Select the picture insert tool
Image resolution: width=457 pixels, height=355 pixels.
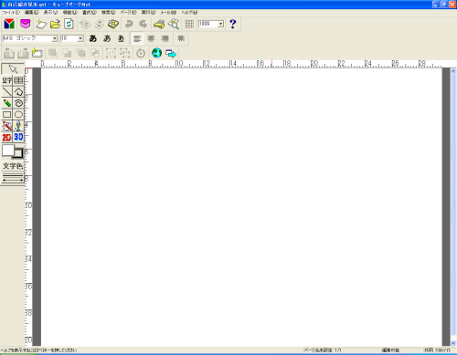(7, 126)
